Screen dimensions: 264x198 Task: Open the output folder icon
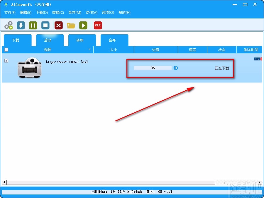click(x=71, y=26)
